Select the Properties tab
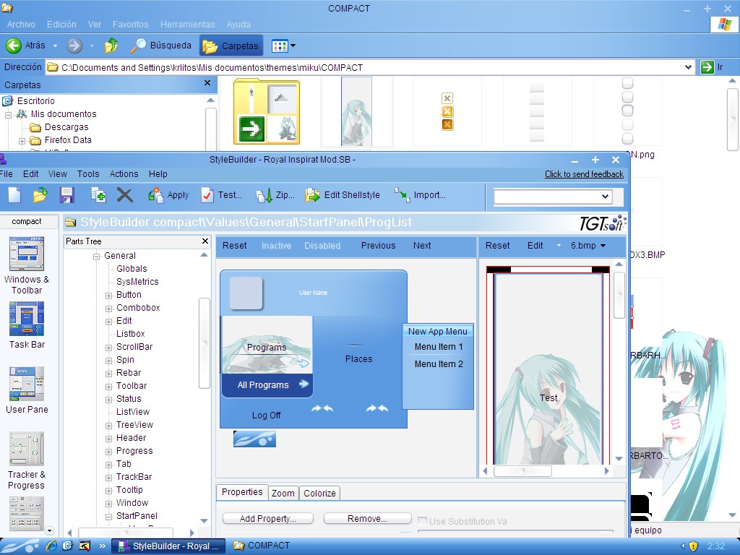 242,491
